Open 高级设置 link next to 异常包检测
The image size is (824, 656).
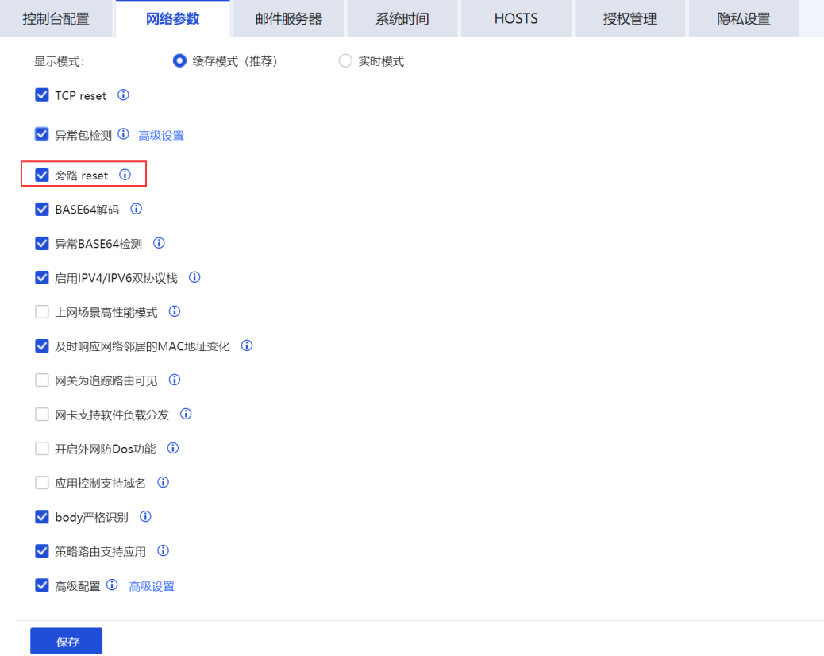point(161,136)
